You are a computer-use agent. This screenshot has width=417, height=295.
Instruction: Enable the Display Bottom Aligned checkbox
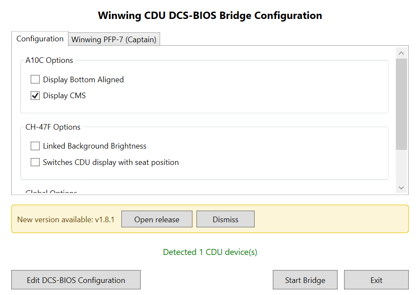[35, 80]
